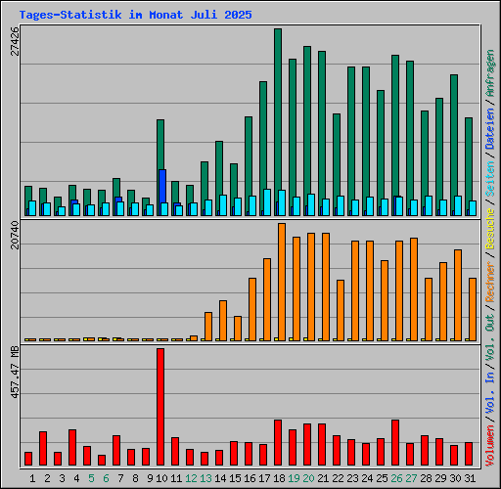501x489 pixels.
Task: Click the chart title Tages-Statistik im Monat Juli 2025
Action: pyautogui.click(x=135, y=15)
